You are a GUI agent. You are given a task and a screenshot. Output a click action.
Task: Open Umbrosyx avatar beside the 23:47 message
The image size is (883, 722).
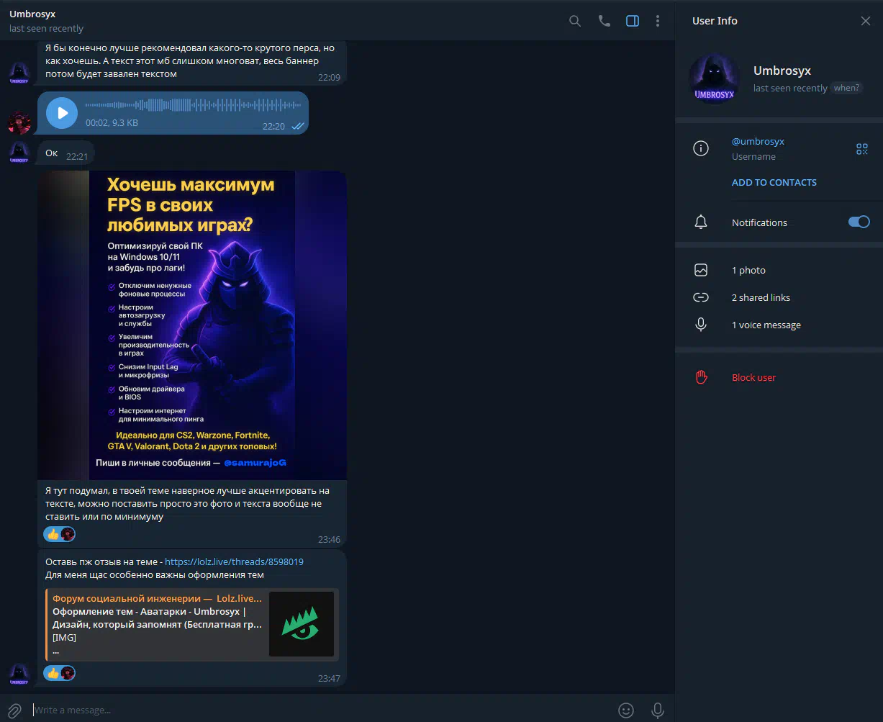(x=19, y=674)
